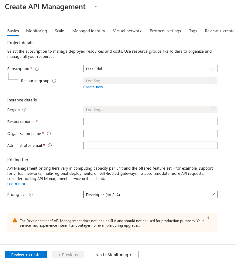This screenshot has width=236, height=261.
Task: Click the warning triangle in the banner
Action: click(x=15, y=220)
